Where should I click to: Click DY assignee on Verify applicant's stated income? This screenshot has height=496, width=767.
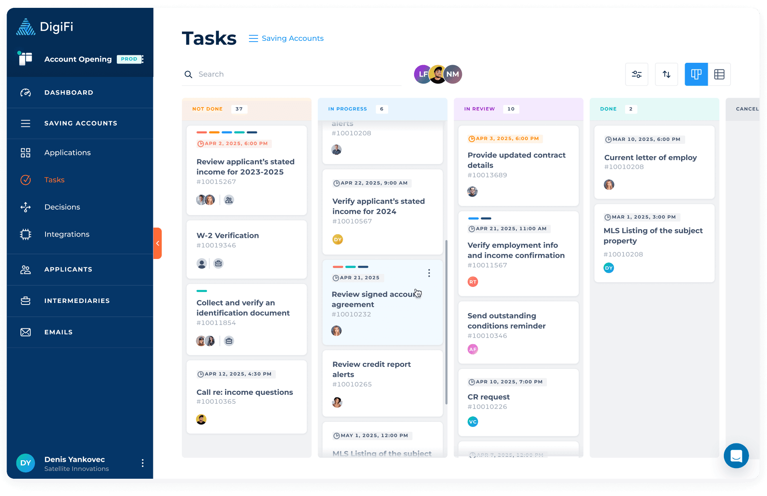pyautogui.click(x=338, y=239)
